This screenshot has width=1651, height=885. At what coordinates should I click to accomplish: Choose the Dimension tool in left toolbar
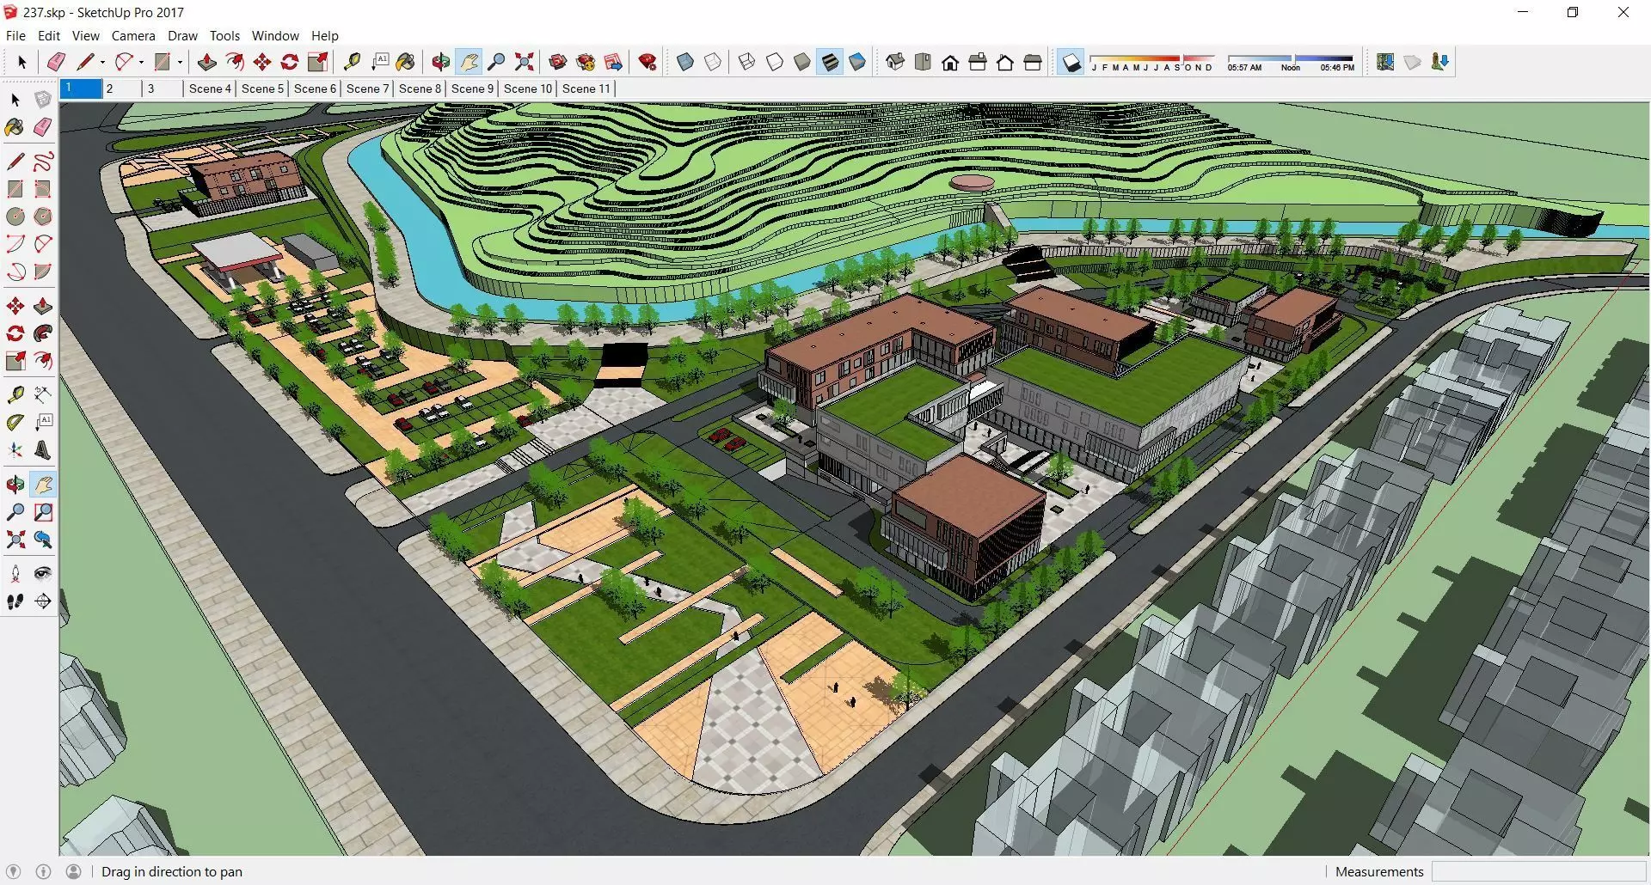pos(43,395)
